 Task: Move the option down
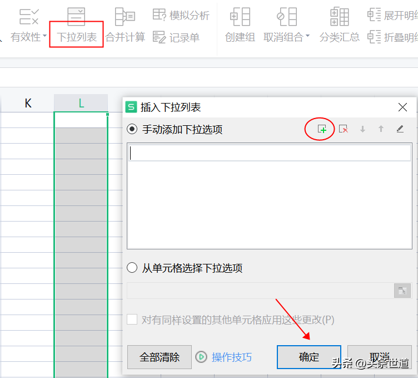click(x=362, y=129)
